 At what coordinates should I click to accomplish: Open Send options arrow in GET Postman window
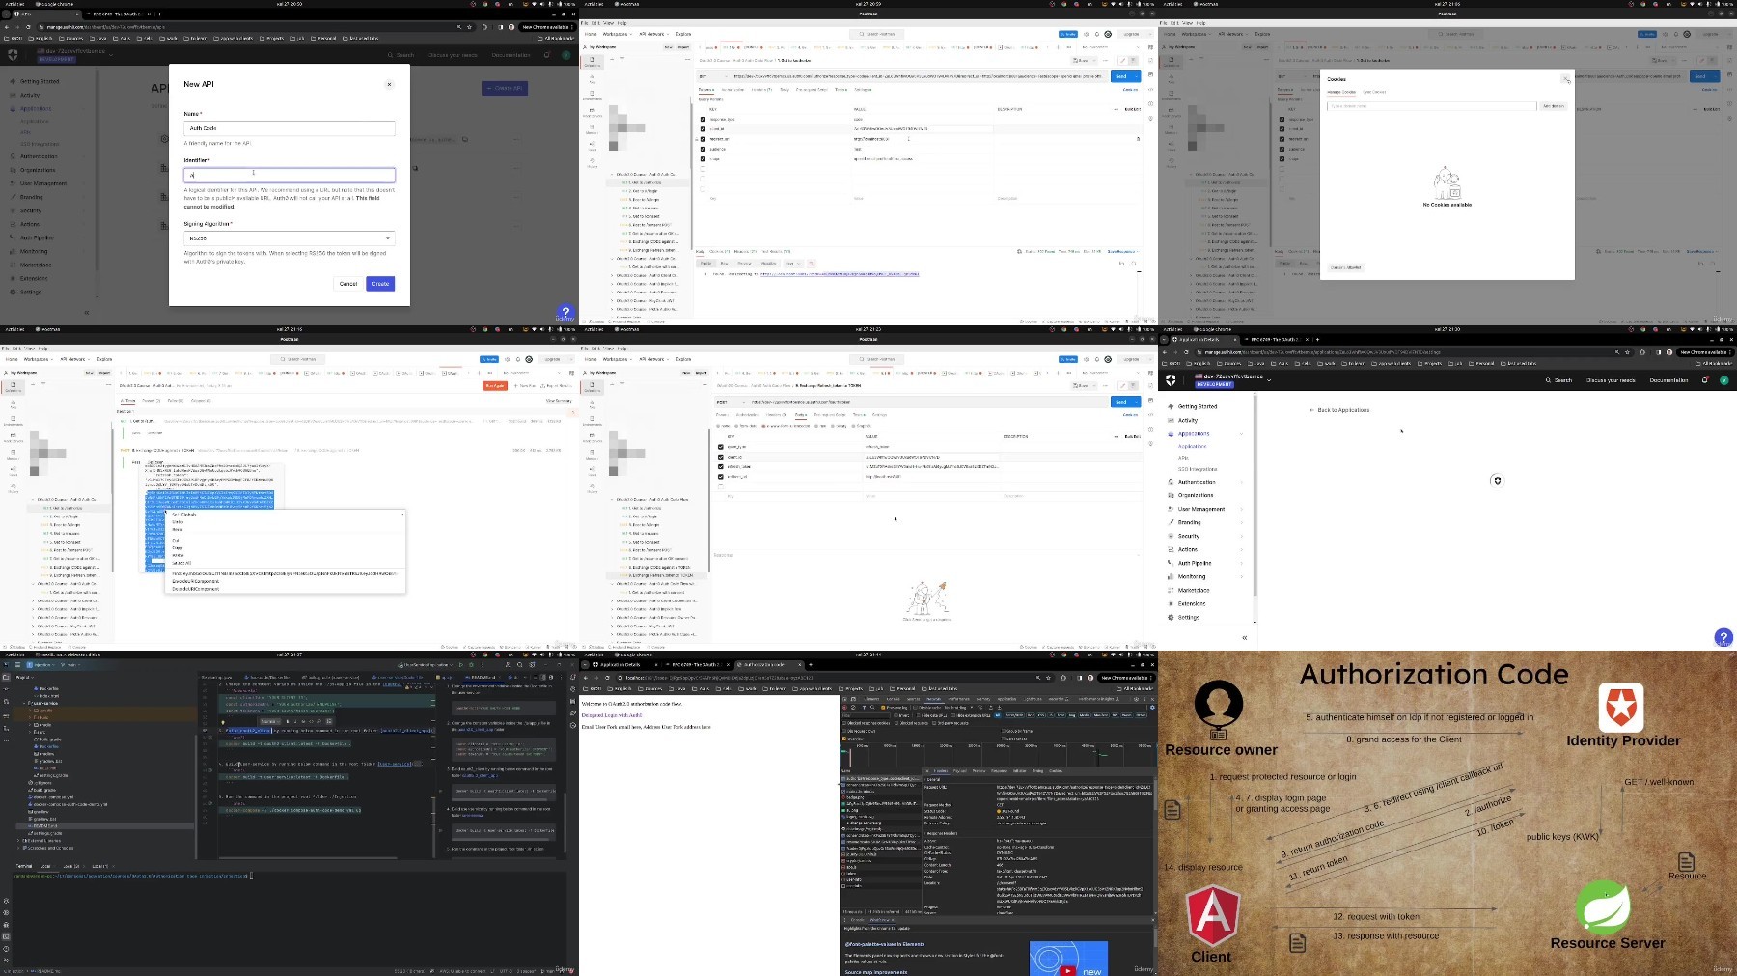pyautogui.click(x=1136, y=76)
